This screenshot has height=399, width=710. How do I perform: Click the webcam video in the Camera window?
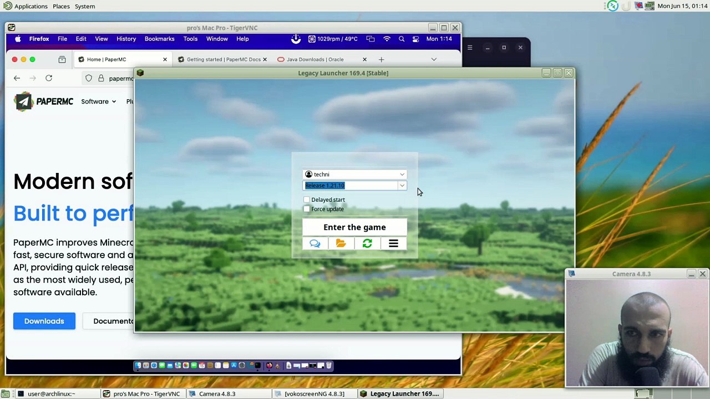click(x=637, y=333)
